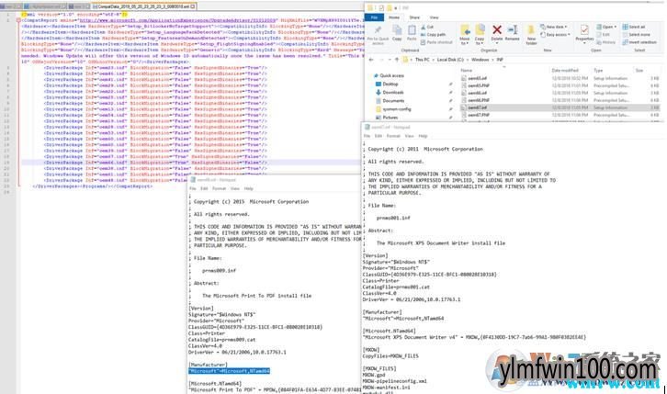Open Format menu in right Notepad window
The image size is (667, 394).
[393, 136]
